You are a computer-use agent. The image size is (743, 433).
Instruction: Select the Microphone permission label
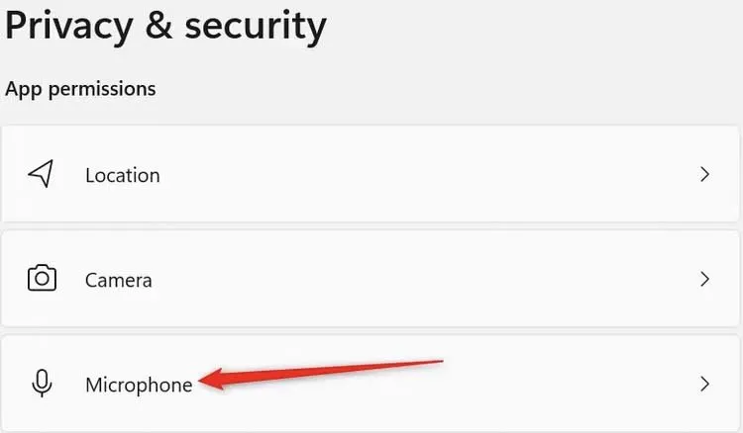(139, 385)
